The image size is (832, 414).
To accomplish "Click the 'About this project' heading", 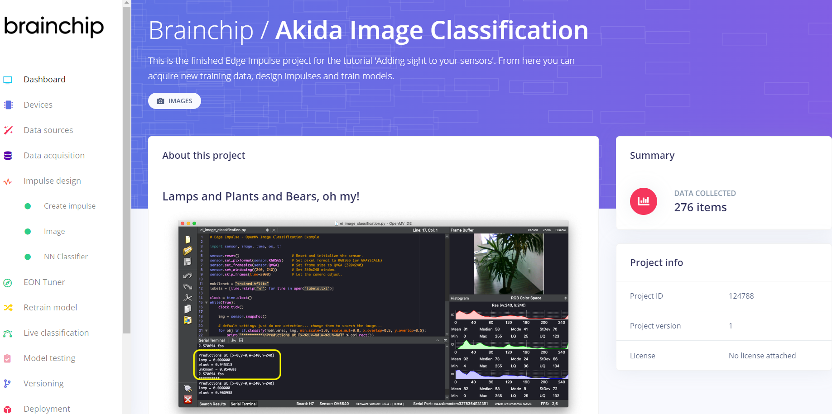I will [x=204, y=156].
